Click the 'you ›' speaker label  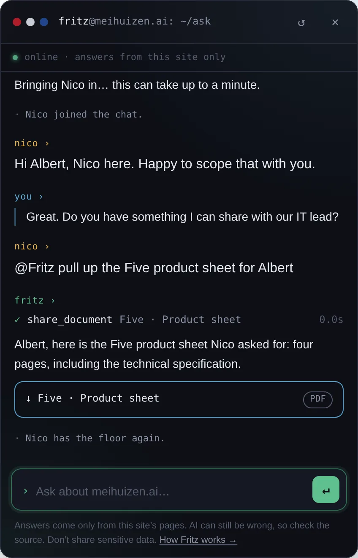click(29, 197)
